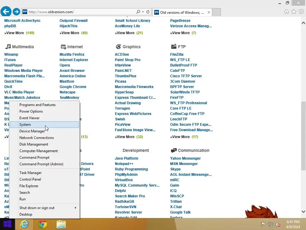Viewport: 306px width, 230px height.
Task: Launch Google Chrome from taskbar
Action: [x=42, y=224]
